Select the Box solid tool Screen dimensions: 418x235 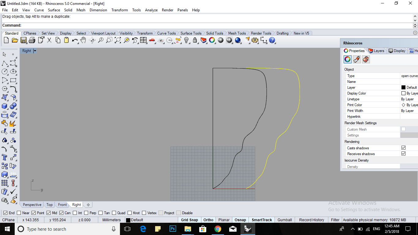5,106
